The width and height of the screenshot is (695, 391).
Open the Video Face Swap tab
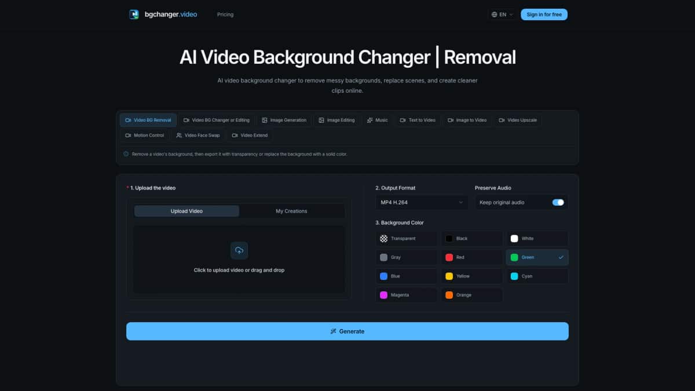(x=198, y=135)
